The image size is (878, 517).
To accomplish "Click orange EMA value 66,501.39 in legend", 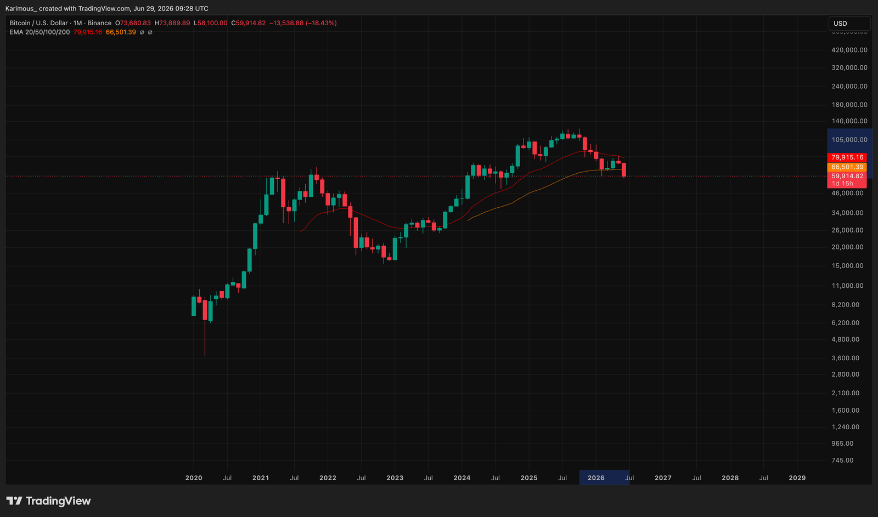I will 121,32.
